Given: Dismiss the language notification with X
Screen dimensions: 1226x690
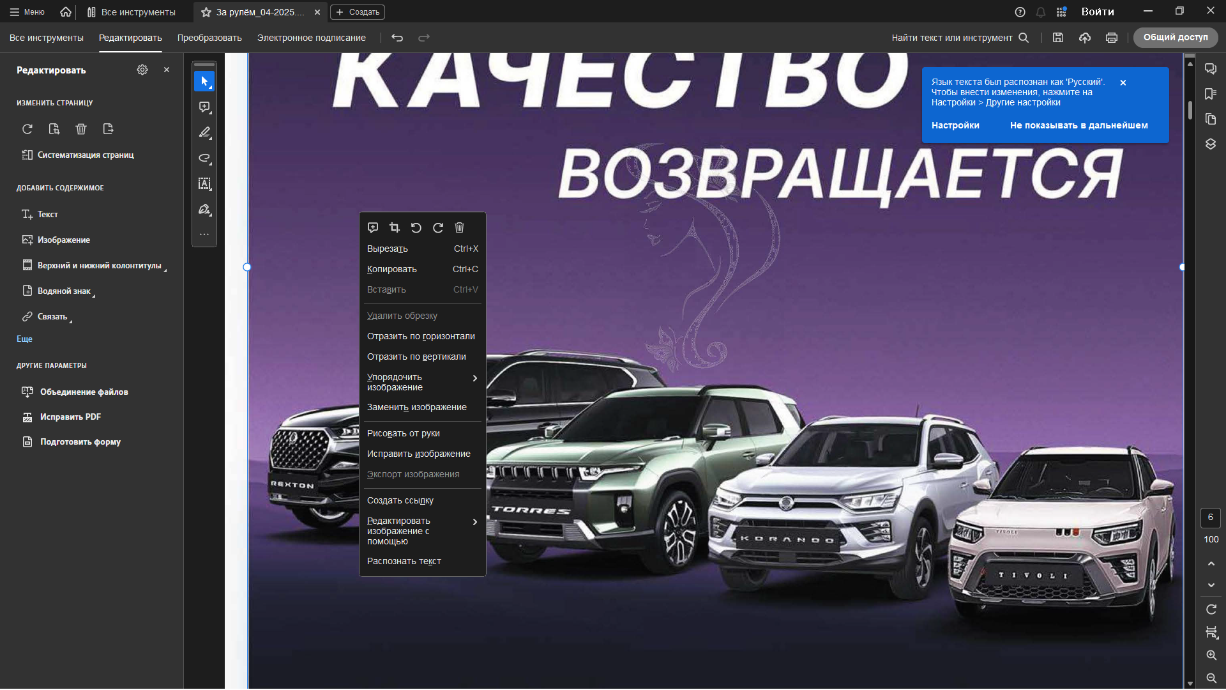Looking at the screenshot, I should (x=1123, y=82).
